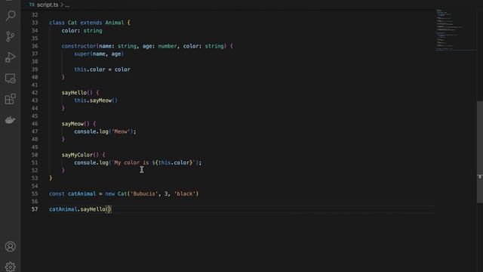Open the Accounts menu icon

click(x=10, y=247)
